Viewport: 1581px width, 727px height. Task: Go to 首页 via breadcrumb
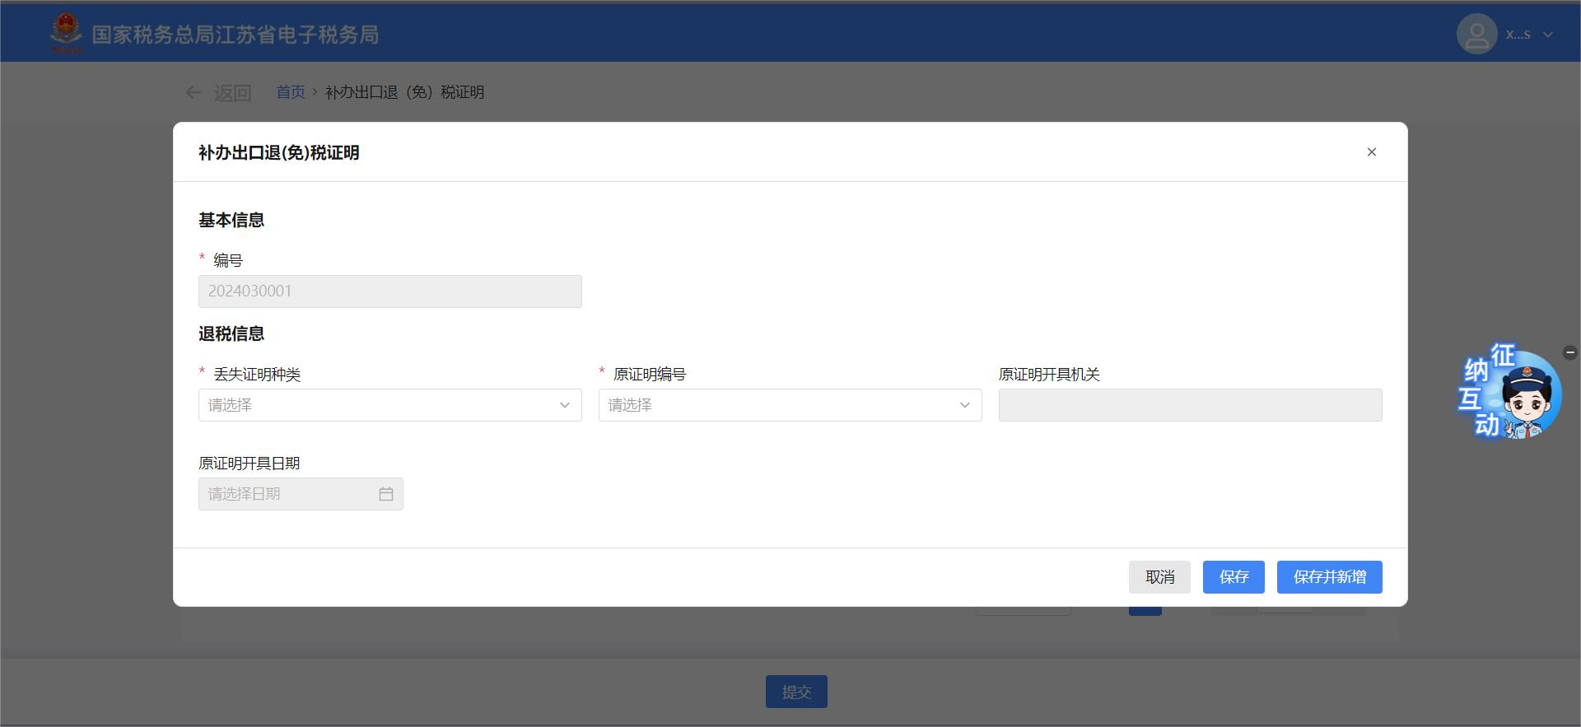[290, 92]
